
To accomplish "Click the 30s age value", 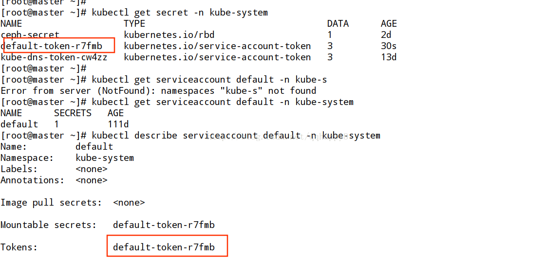I will click(389, 46).
